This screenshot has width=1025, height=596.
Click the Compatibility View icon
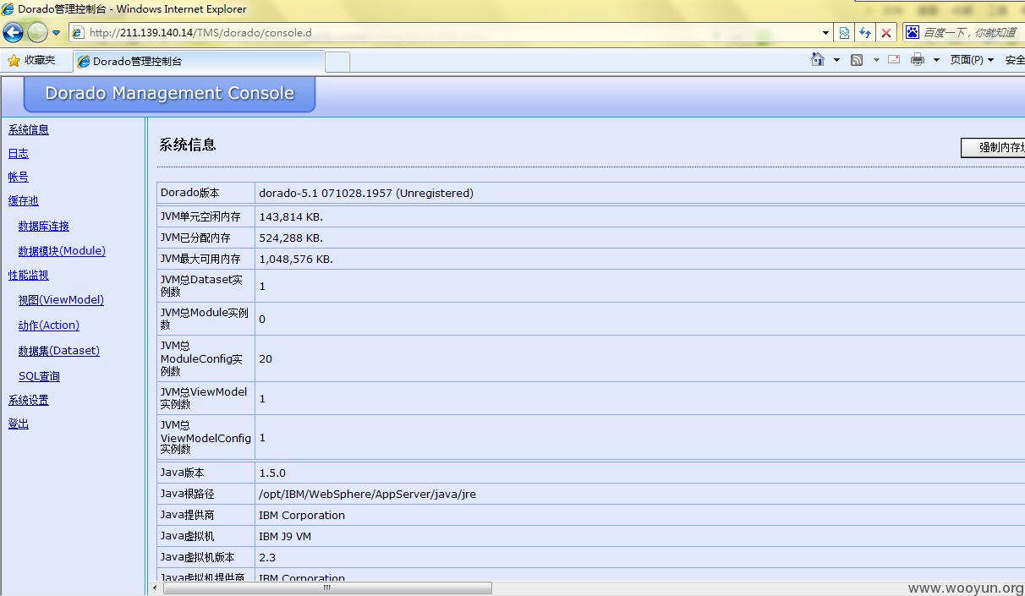point(844,33)
